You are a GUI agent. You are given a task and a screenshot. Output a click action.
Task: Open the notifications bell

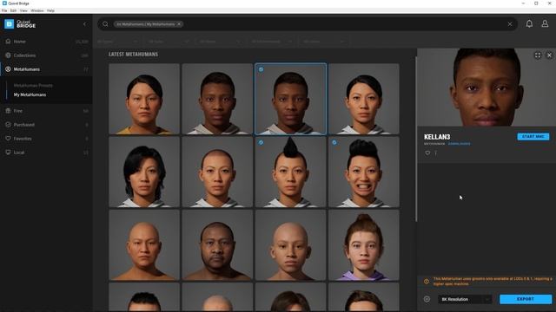pyautogui.click(x=529, y=23)
